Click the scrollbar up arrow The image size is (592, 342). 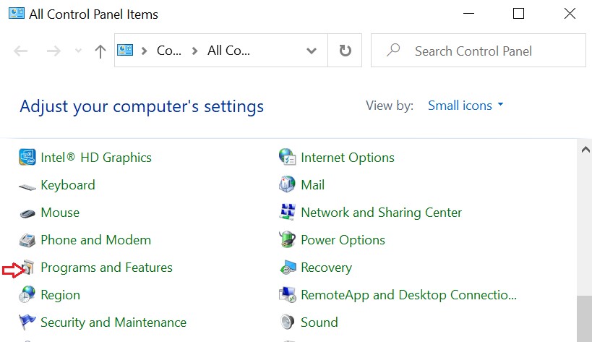tap(585, 150)
